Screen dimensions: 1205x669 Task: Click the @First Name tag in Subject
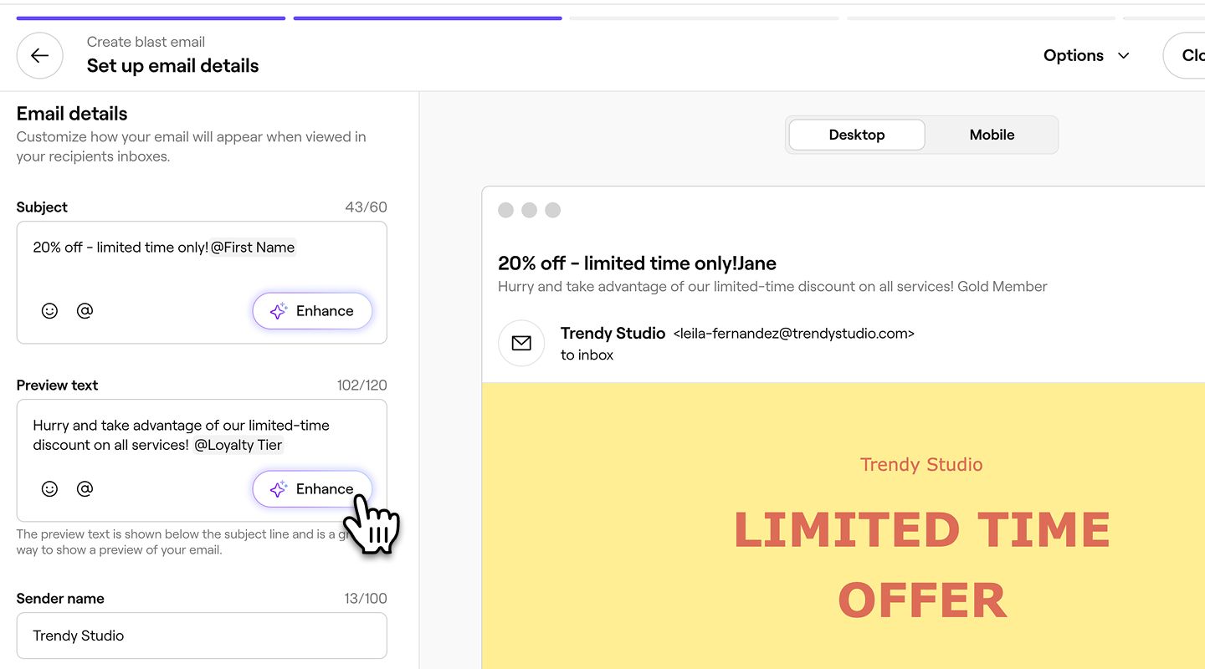click(253, 248)
